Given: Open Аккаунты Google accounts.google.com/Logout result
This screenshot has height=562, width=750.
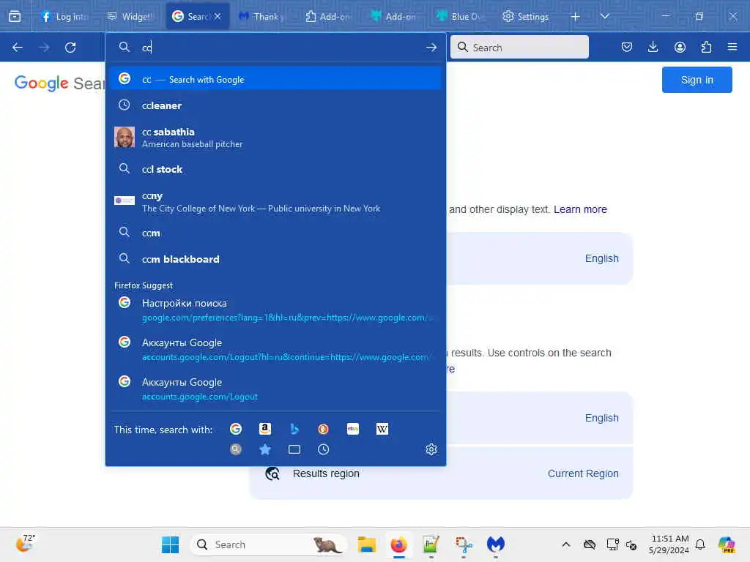Looking at the screenshot, I should [275, 389].
